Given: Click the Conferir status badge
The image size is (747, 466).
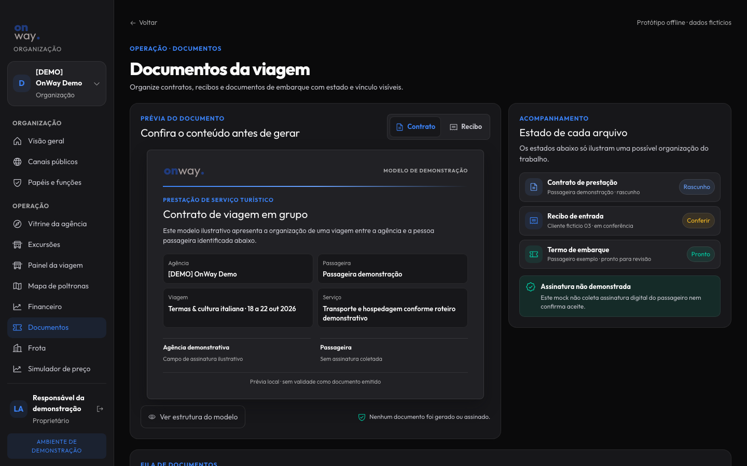Looking at the screenshot, I should (698, 221).
